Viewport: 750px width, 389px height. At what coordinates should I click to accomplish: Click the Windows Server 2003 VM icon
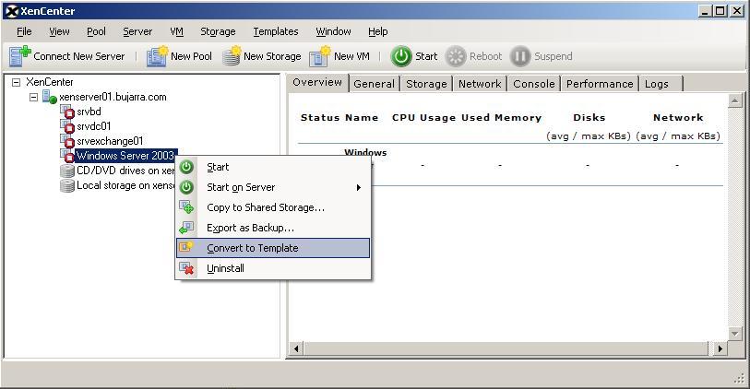(67, 156)
